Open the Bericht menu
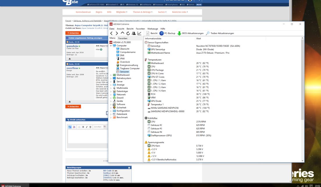The width and height of the screenshot is (321, 187). [130, 29]
